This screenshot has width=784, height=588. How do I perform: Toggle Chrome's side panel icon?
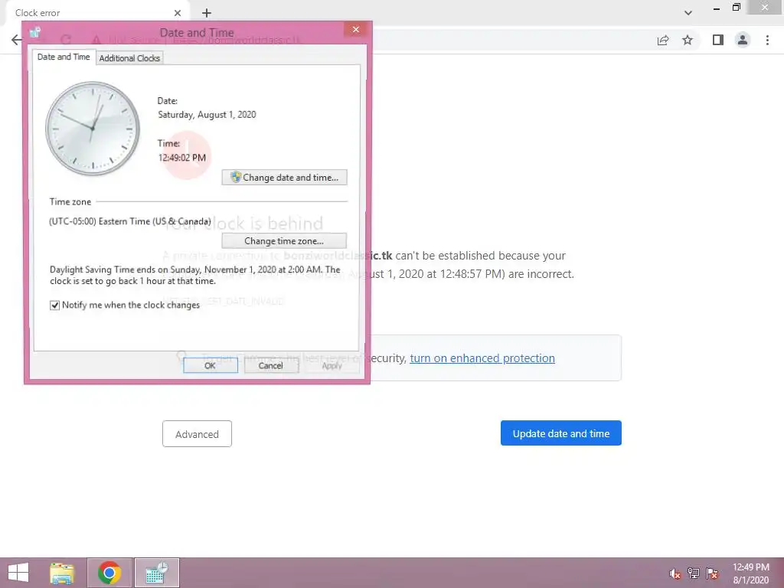[718, 40]
